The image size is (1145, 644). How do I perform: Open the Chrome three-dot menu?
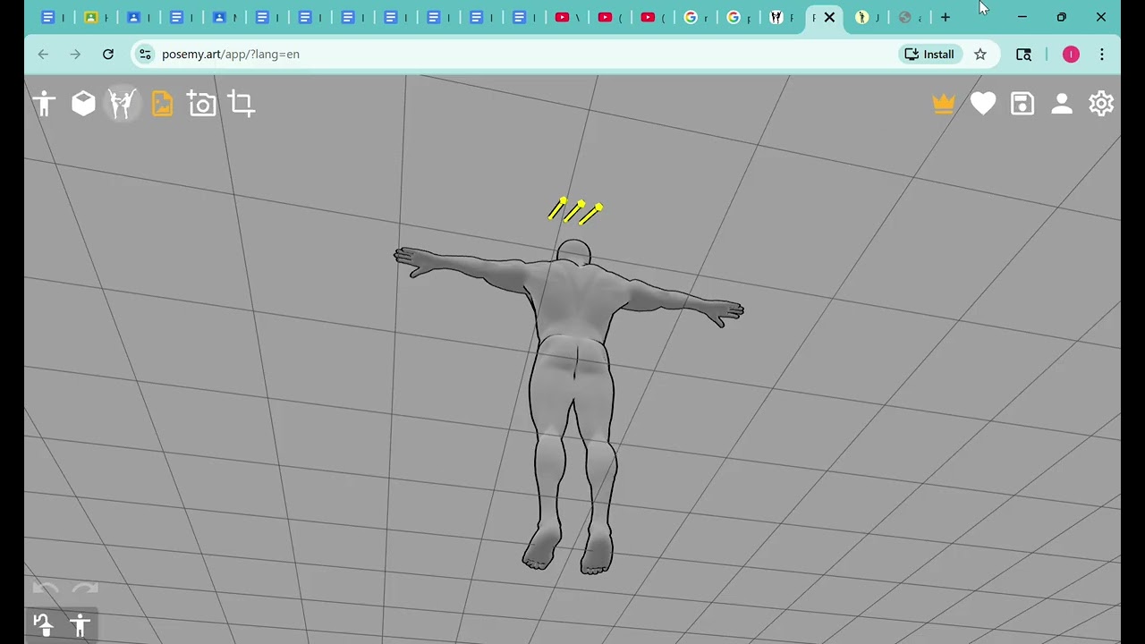pos(1102,55)
